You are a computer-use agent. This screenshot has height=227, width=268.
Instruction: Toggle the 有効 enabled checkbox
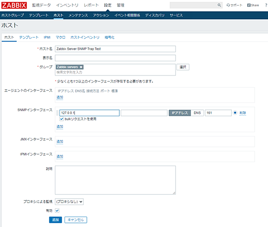click(x=57, y=211)
